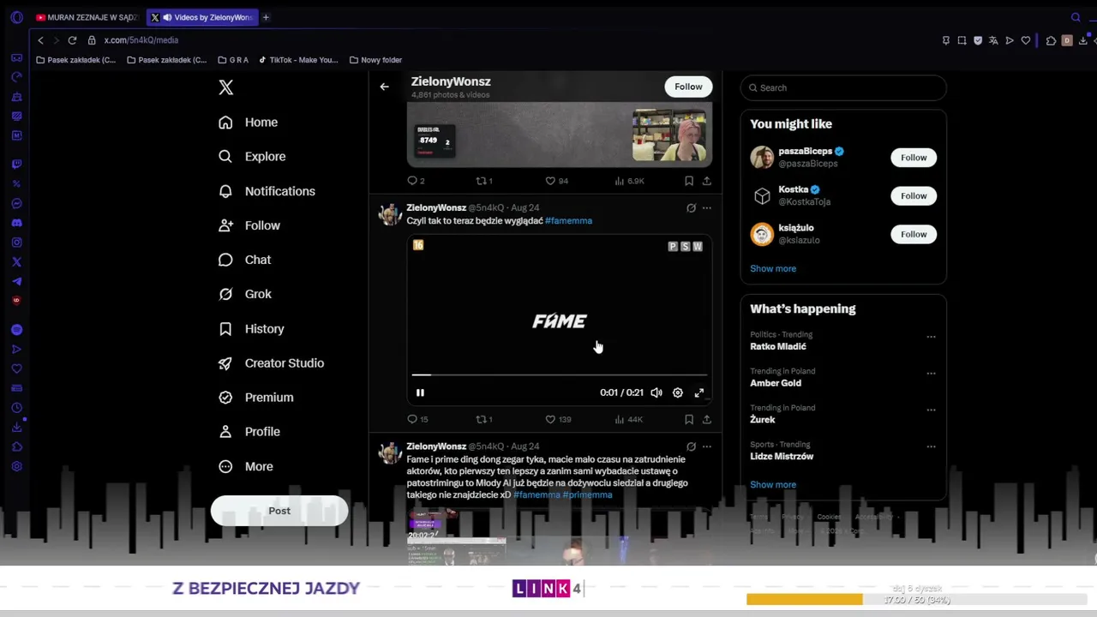
Task: Open options for the Lidze Mistrzów trend
Action: 931,446
